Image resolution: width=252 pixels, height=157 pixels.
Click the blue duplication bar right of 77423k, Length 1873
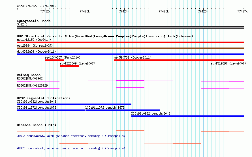tap(123, 110)
